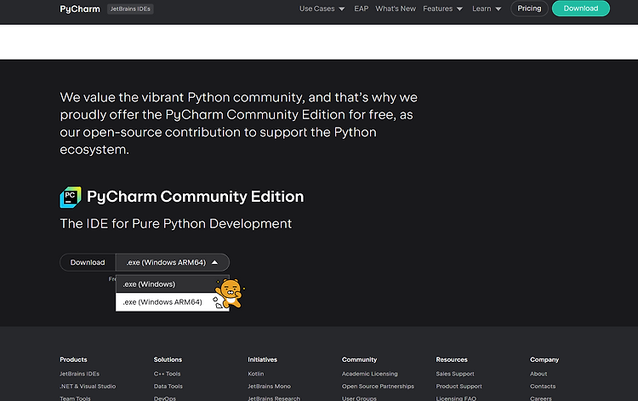Open Sales Support link
The height and width of the screenshot is (401, 638).
click(x=455, y=374)
